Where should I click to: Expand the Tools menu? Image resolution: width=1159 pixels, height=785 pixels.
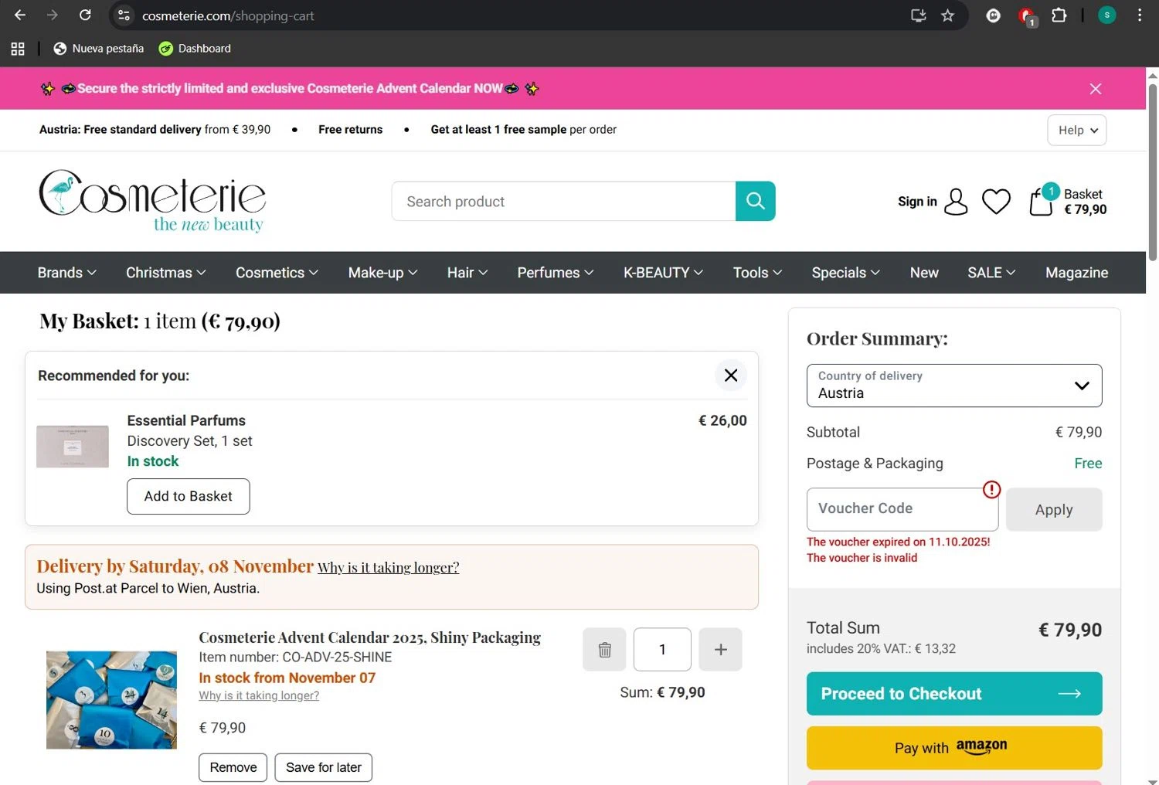757,273
